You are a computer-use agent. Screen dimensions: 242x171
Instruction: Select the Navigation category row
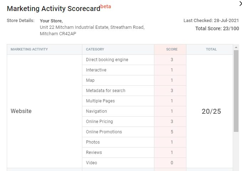click(134, 111)
